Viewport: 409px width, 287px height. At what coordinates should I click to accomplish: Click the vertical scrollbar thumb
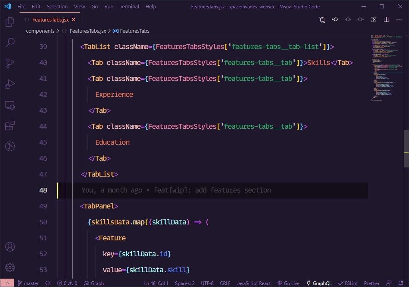406,148
